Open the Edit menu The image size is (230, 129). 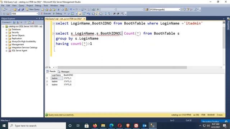click(x=8, y=6)
